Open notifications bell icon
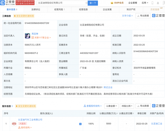 point(158,3)
